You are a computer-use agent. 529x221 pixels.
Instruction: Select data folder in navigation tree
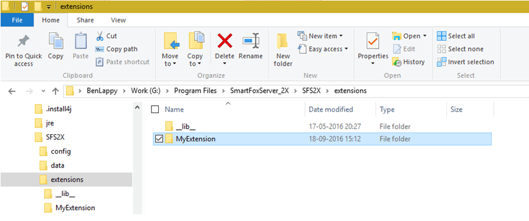pyautogui.click(x=52, y=166)
